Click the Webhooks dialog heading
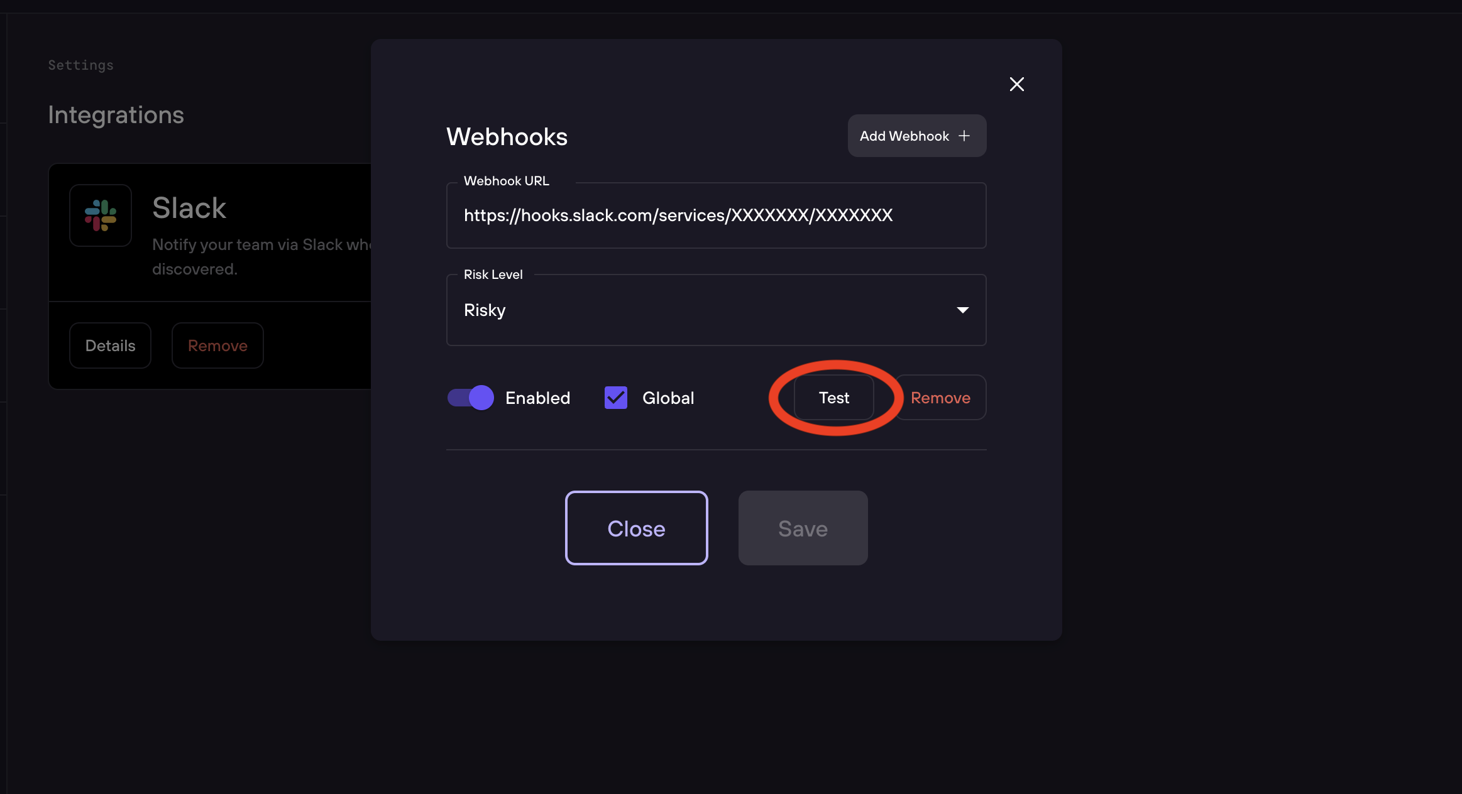The height and width of the screenshot is (794, 1462). click(x=507, y=137)
